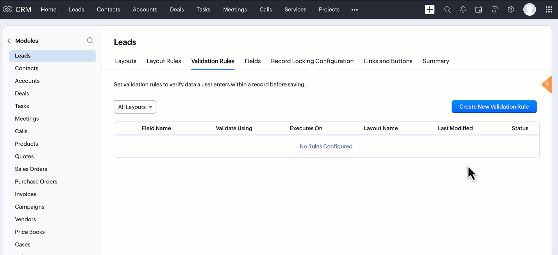Click the Zoho CRM logo icon

[8, 10]
